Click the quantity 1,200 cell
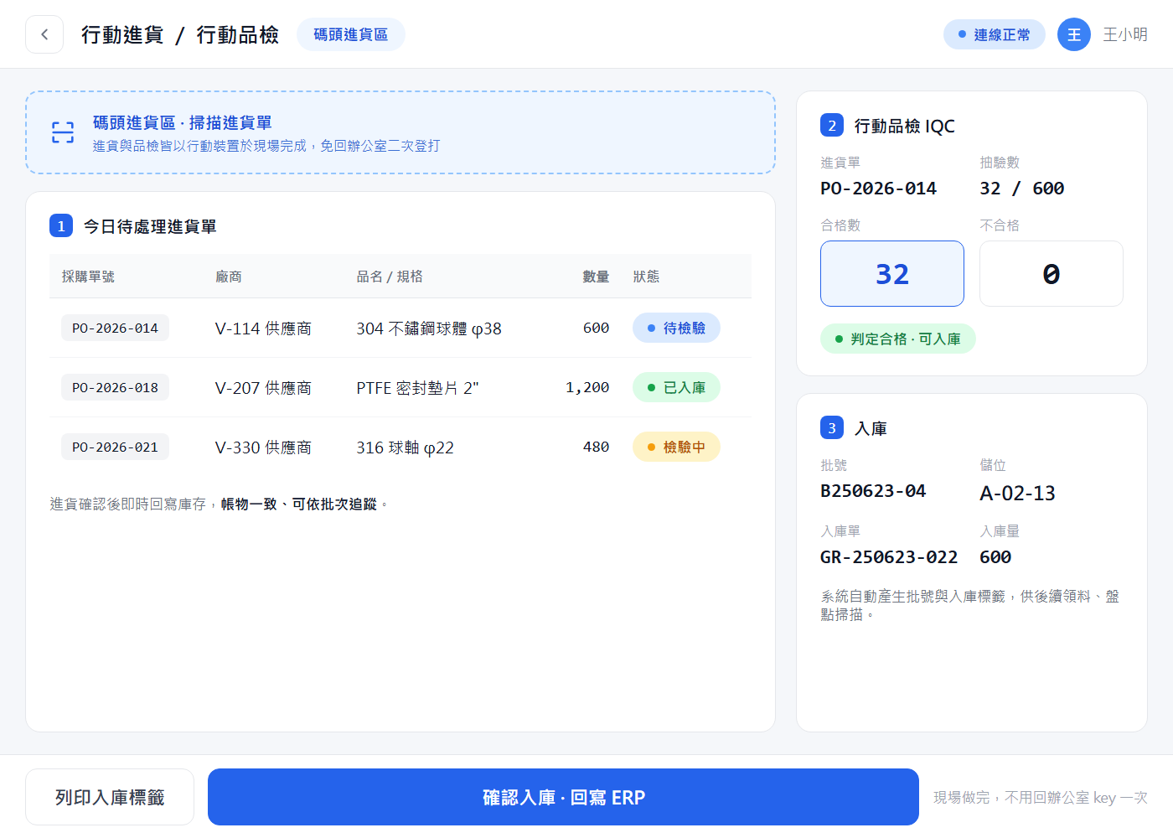The height and width of the screenshot is (838, 1173). click(587, 387)
